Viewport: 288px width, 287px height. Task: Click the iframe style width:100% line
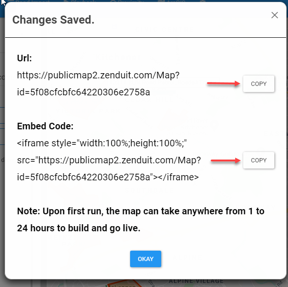pos(102,143)
